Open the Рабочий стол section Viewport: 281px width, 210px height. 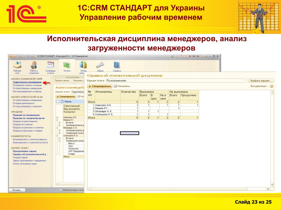pyautogui.click(x=17, y=68)
